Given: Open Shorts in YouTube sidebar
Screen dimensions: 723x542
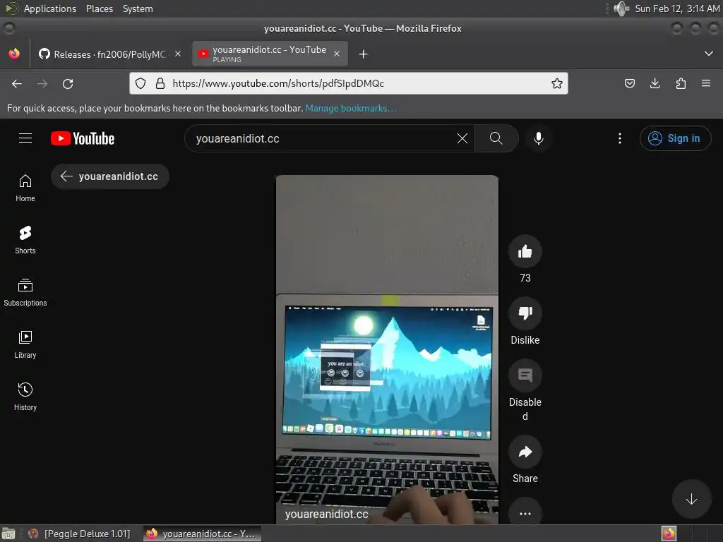Looking at the screenshot, I should 25,240.
